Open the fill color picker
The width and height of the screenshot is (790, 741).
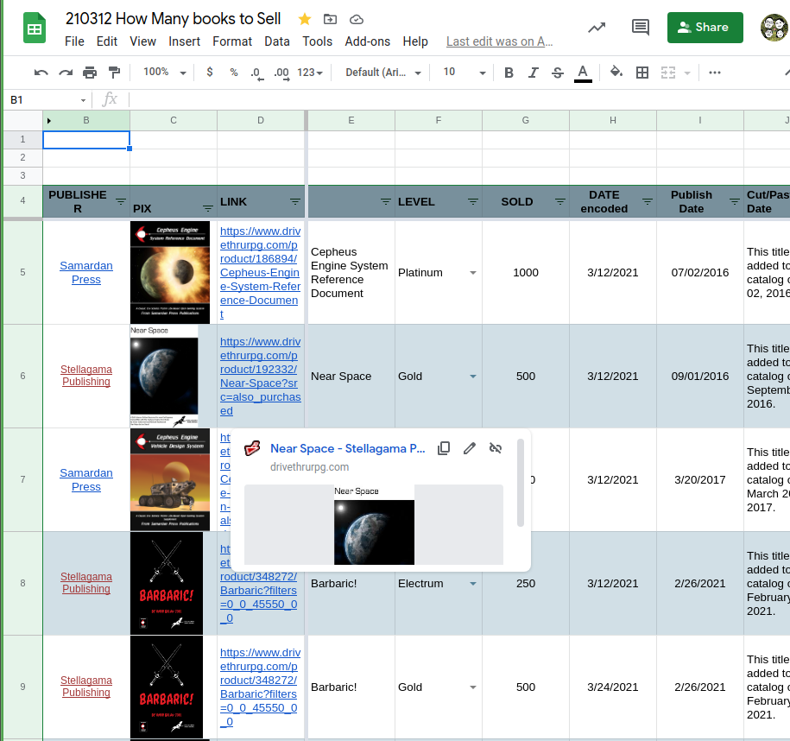tap(616, 72)
